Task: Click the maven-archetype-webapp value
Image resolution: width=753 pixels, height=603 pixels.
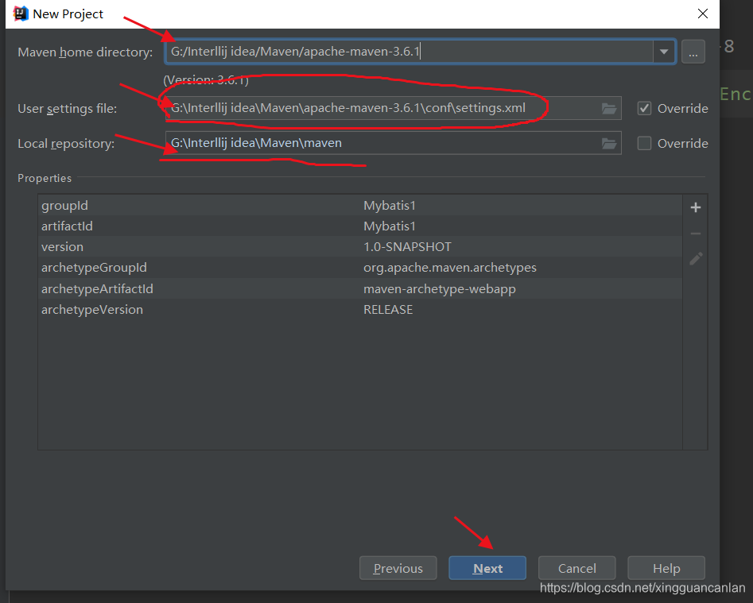Action: (440, 288)
